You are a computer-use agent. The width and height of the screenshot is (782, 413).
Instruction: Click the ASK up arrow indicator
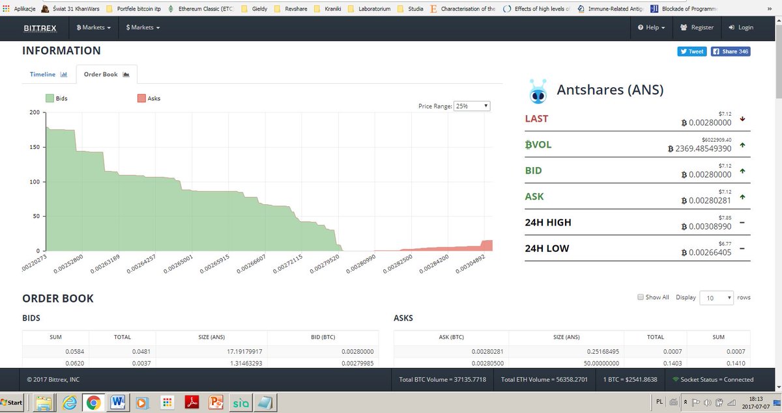[x=743, y=197]
